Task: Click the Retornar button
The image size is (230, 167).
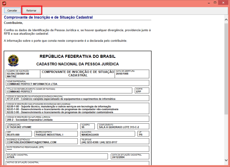Action: coord(32,11)
